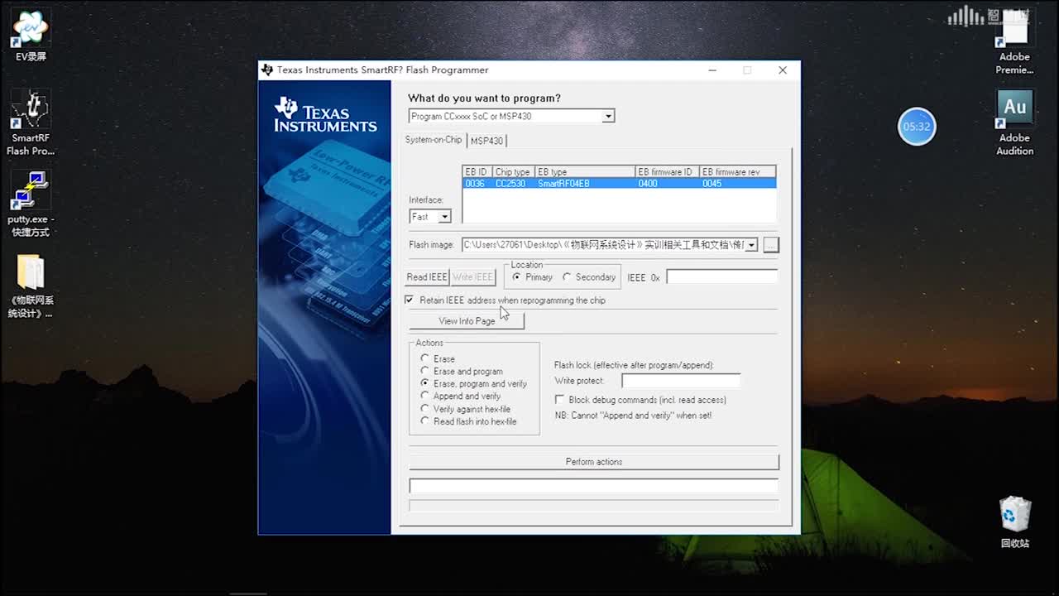The image size is (1059, 596).
Task: Click the Chip type column header
Action: pyautogui.click(x=513, y=172)
